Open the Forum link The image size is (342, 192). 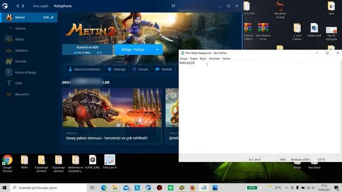(x=140, y=69)
